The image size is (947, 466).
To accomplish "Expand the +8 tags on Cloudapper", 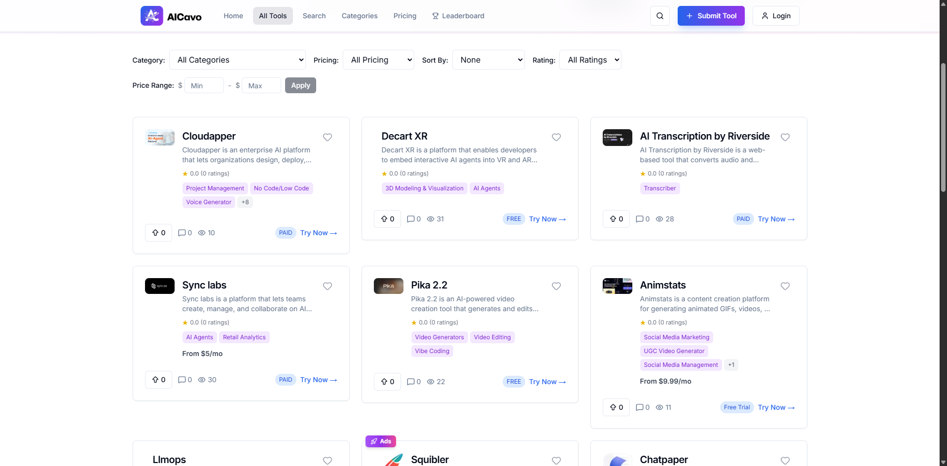I will point(245,202).
